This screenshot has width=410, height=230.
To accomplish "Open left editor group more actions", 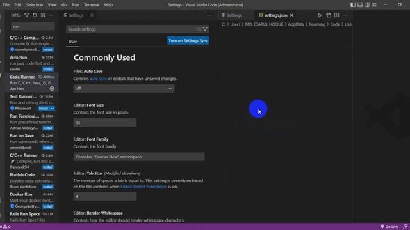I will 209,15.
